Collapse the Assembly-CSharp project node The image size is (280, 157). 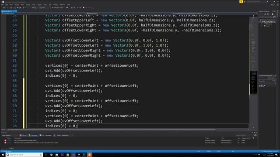pos(260,22)
